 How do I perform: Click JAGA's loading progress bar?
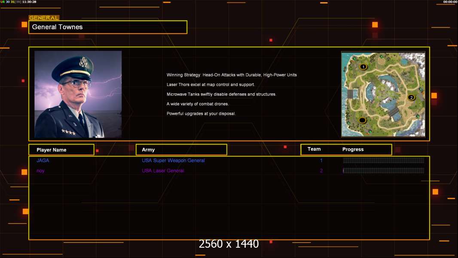(383, 160)
